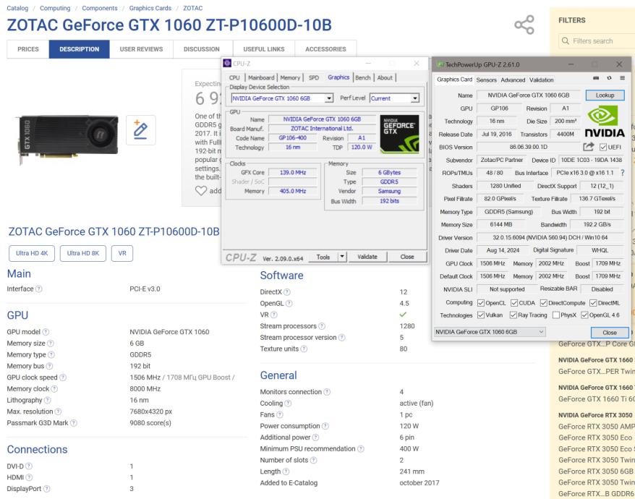Toggle the OpenCL checkbox in GPU-Z
The image size is (635, 499).
pos(481,302)
